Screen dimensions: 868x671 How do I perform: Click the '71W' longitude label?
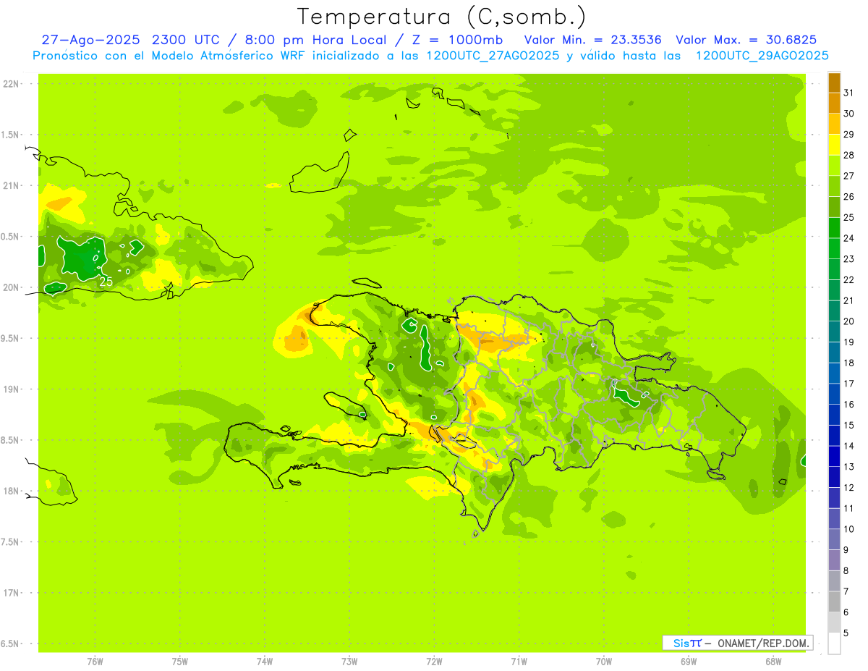tap(519, 660)
